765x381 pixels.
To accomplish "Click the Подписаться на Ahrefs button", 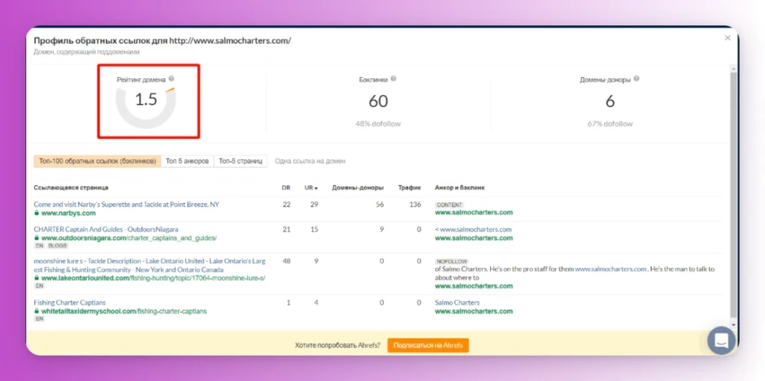I will point(428,345).
